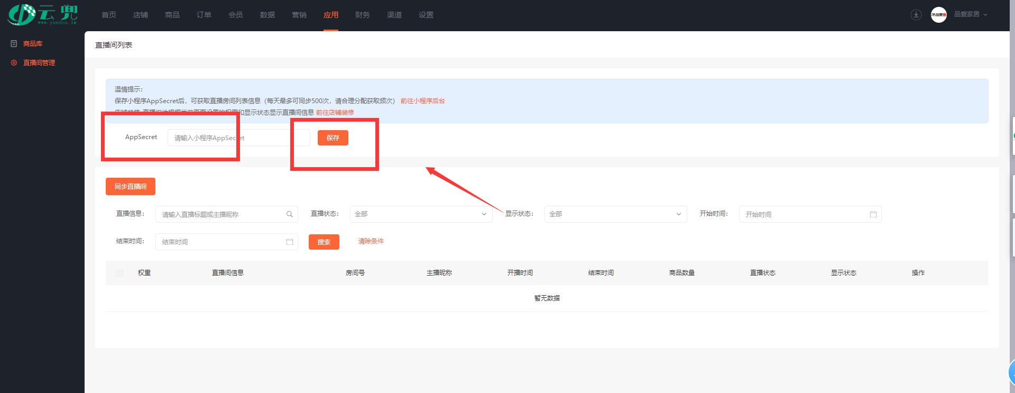Open the 会员 menu
Viewport: 1015px width, 393px height.
[236, 15]
